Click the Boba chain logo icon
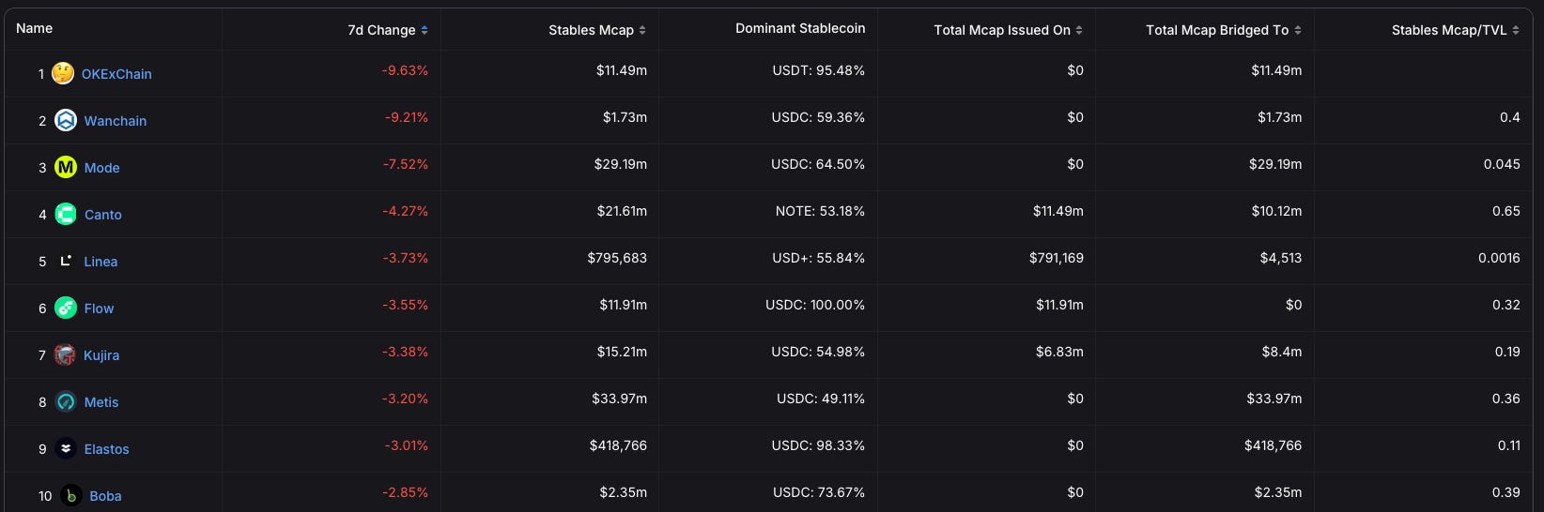The height and width of the screenshot is (512, 1544). click(71, 495)
